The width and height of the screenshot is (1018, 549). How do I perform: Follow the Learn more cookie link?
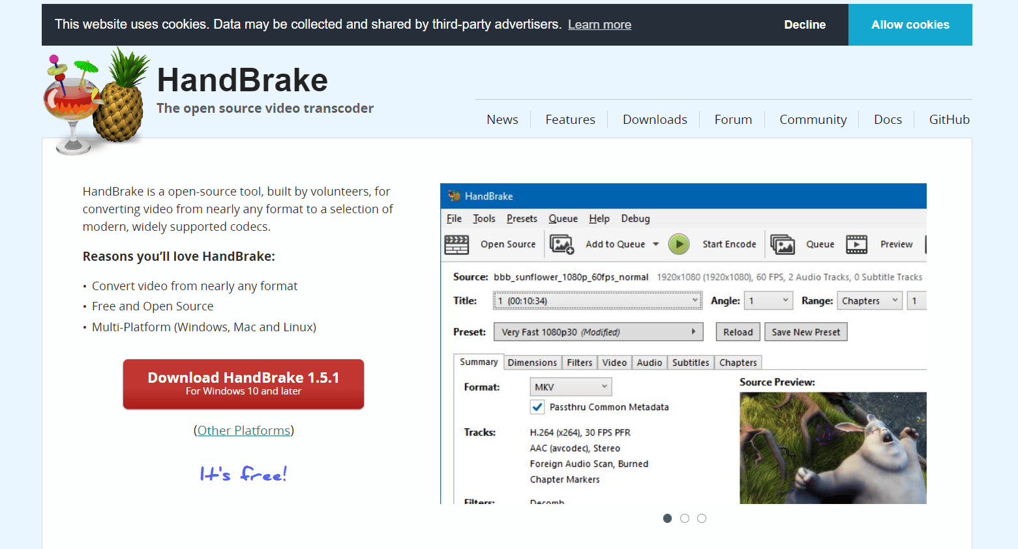pos(599,25)
